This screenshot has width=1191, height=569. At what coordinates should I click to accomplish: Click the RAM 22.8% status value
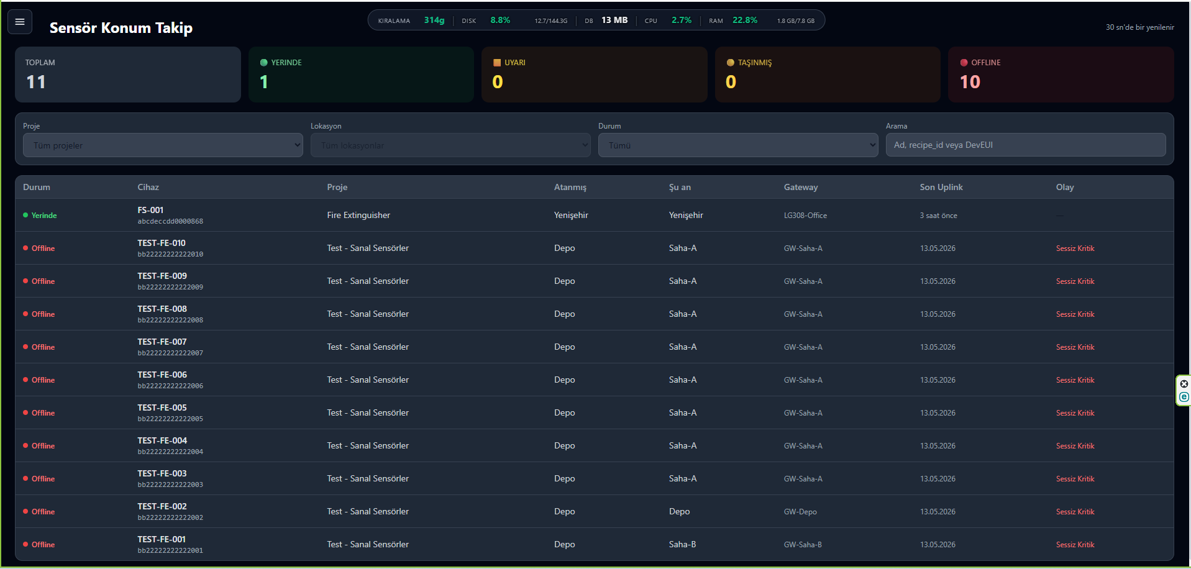(745, 20)
